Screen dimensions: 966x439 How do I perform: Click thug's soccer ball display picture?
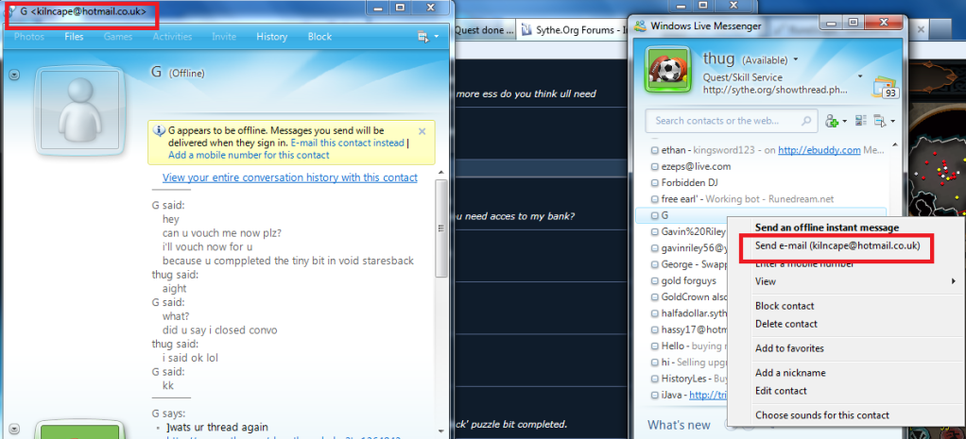tap(666, 70)
